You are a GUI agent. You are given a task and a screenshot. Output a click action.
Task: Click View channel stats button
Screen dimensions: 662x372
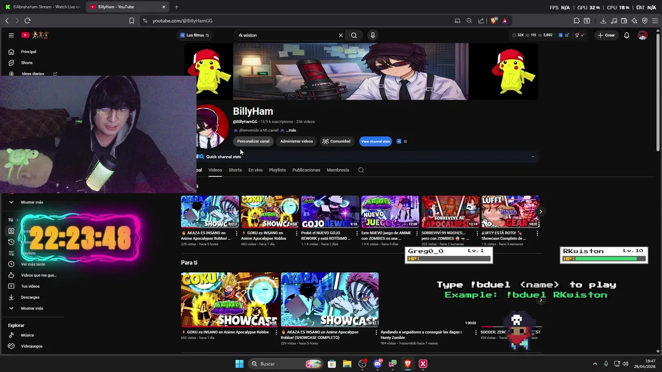click(375, 141)
